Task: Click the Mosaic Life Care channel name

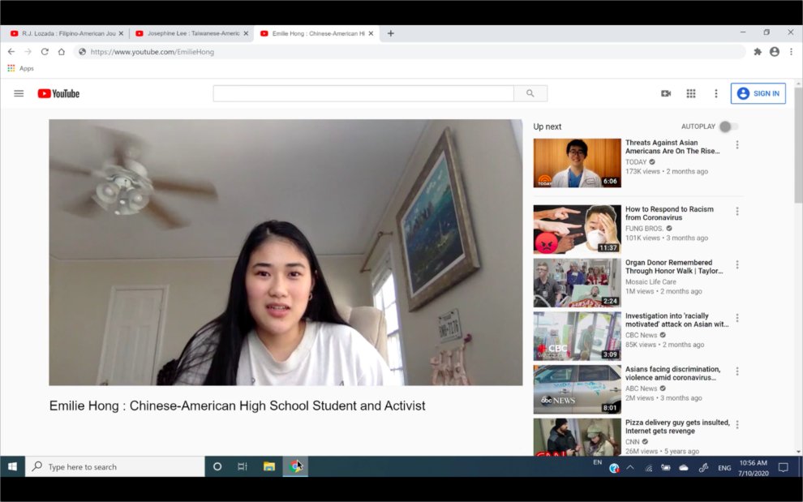Action: [651, 281]
